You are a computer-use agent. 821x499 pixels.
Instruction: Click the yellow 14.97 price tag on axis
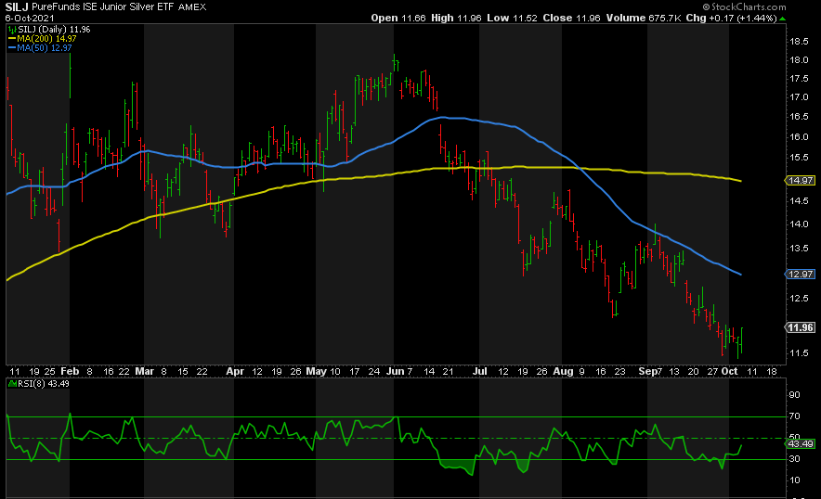[x=800, y=181]
